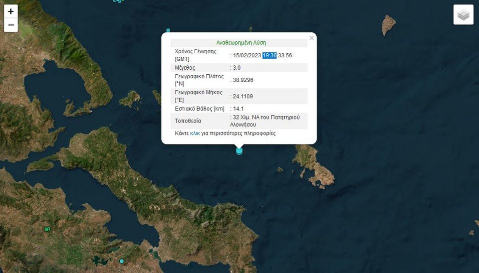Click the date 15/02/2023 in the popup
The image size is (479, 273).
tap(247, 55)
